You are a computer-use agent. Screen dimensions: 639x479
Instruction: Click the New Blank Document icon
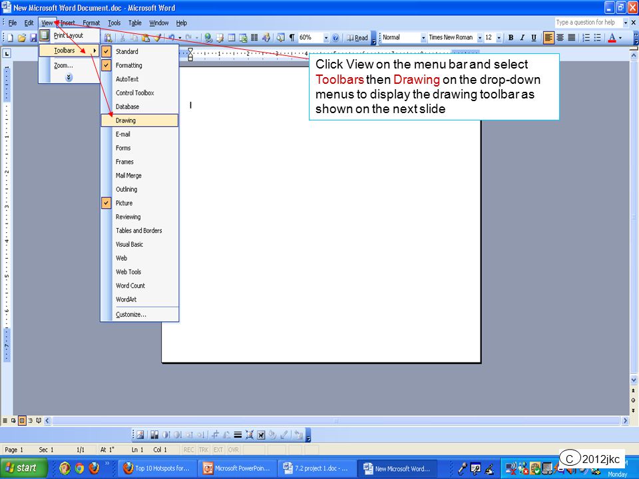tap(10, 38)
